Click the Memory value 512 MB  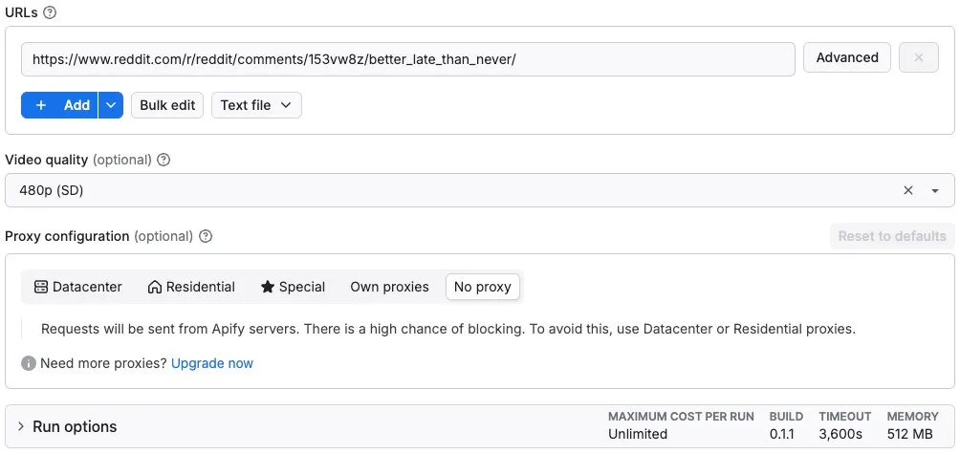[909, 435]
